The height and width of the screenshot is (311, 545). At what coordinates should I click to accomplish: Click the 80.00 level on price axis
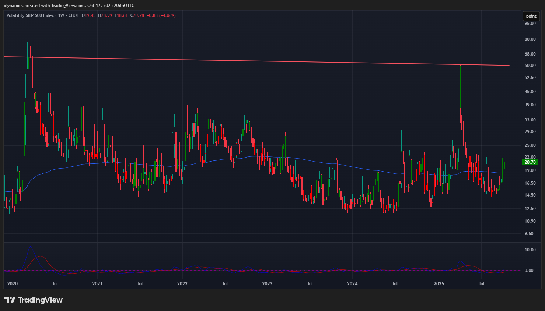[x=530, y=39]
